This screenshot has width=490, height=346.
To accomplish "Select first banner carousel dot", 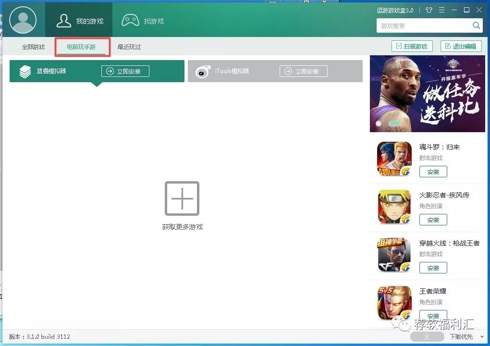I will tap(379, 124).
